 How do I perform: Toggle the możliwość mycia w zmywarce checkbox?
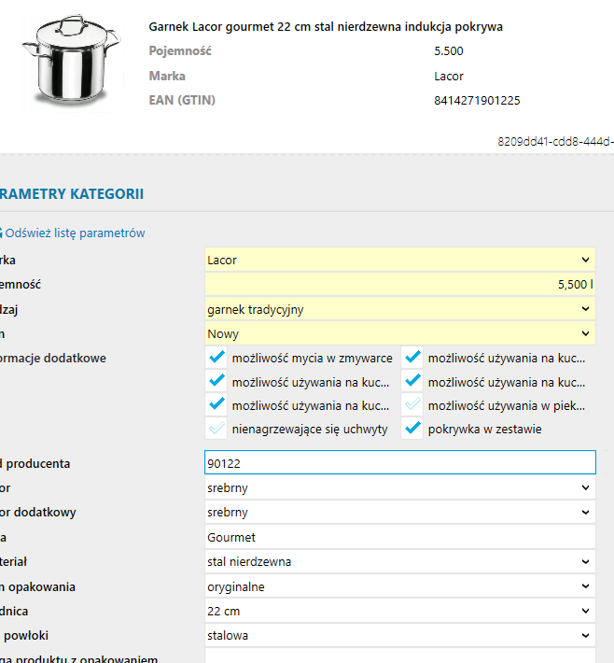pos(217,358)
